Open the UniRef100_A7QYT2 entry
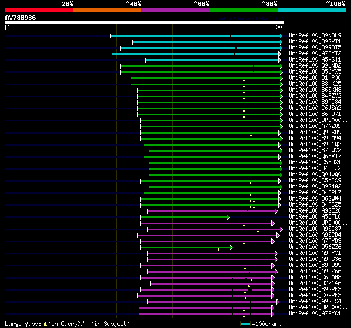This screenshot has height=328, width=351. [315, 54]
